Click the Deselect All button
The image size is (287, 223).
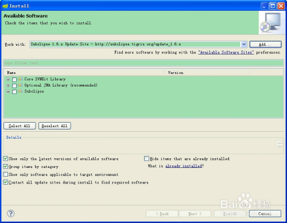coord(55,126)
